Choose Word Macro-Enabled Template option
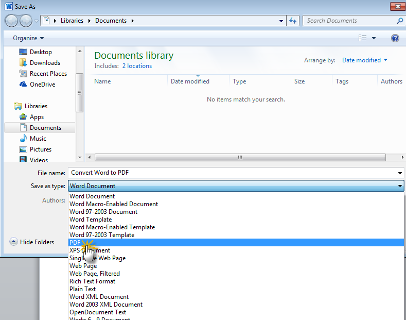406x320 pixels. click(x=236, y=227)
